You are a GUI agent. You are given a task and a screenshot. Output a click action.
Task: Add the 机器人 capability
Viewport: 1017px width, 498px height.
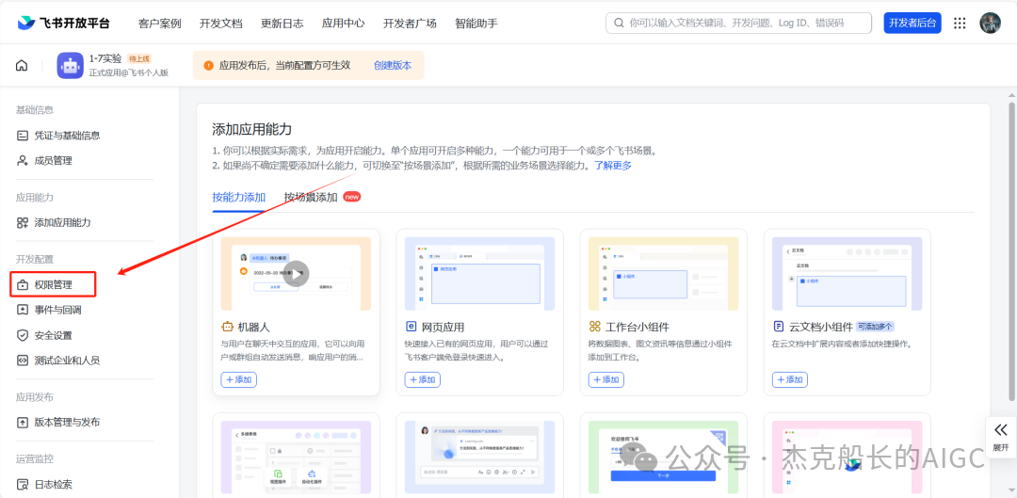coord(238,379)
